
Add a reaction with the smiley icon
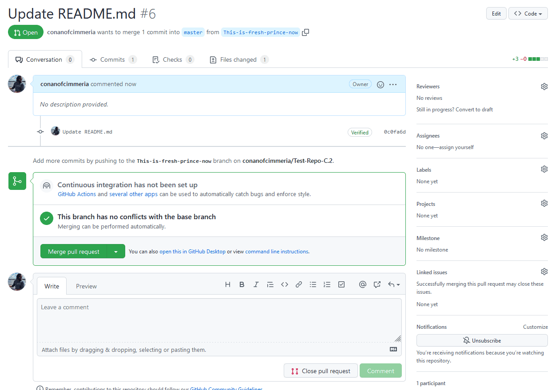point(381,84)
